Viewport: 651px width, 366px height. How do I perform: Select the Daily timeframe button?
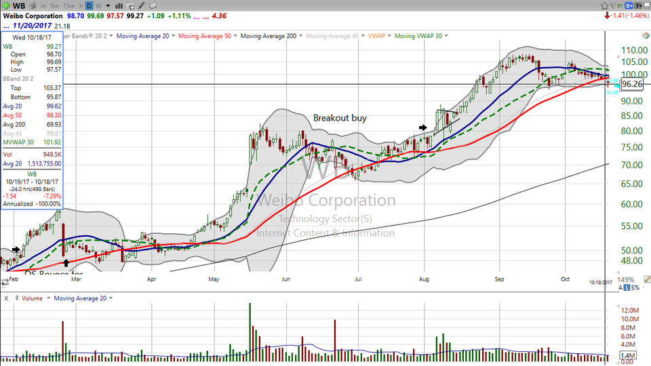(x=90, y=6)
